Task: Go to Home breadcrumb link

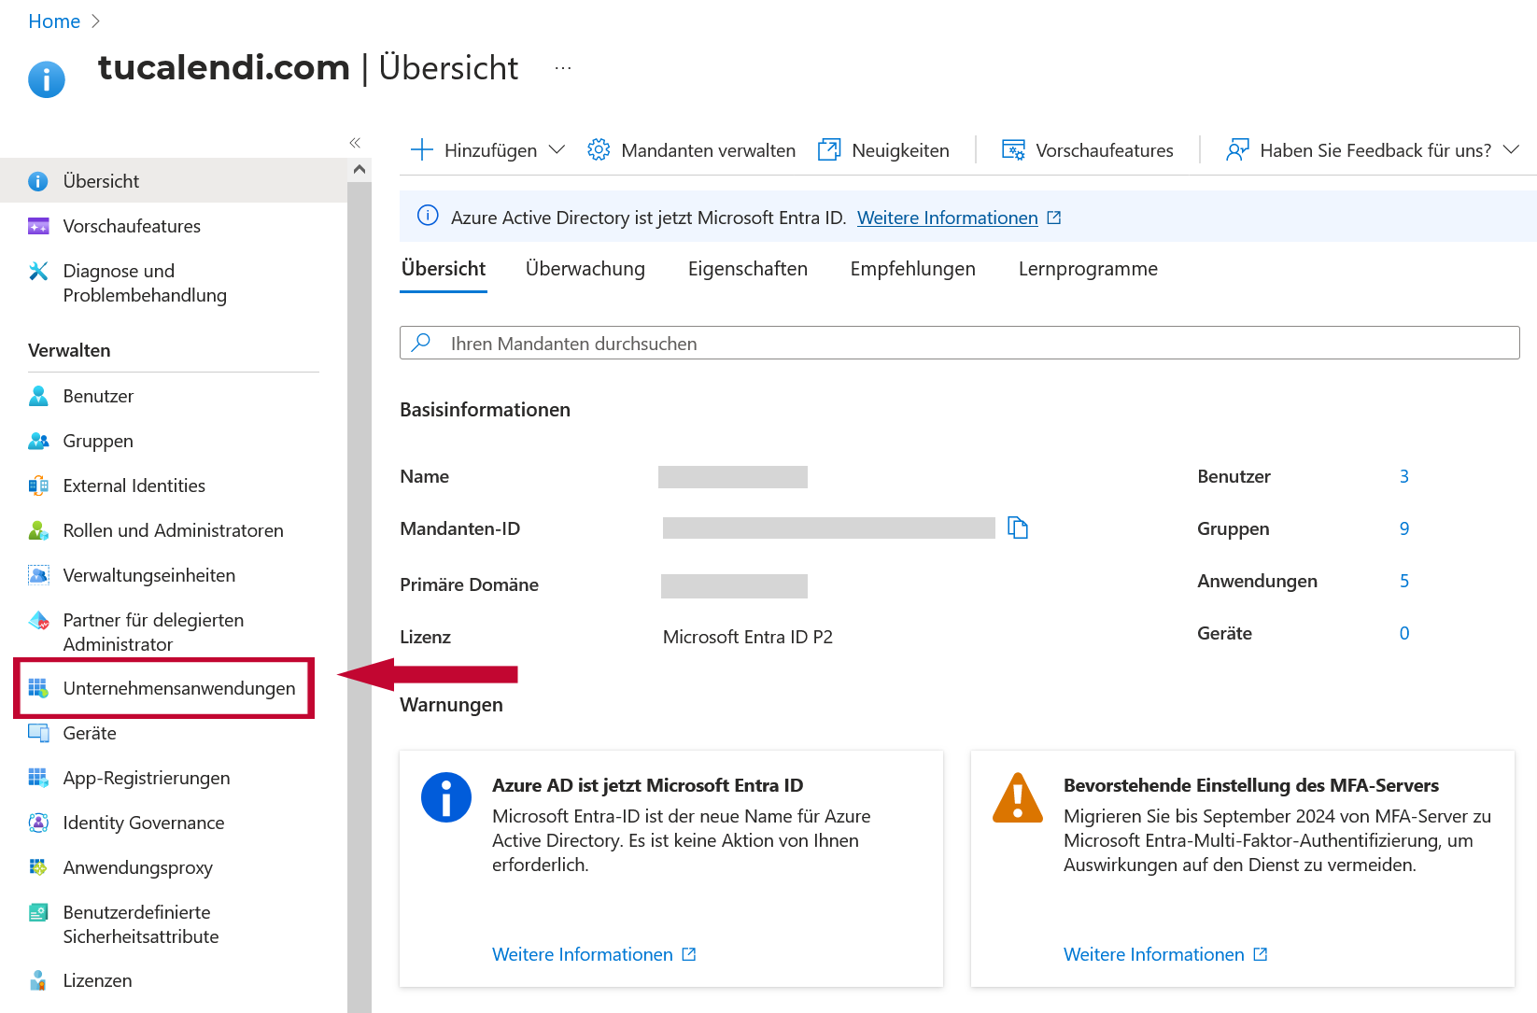Action: click(x=54, y=21)
